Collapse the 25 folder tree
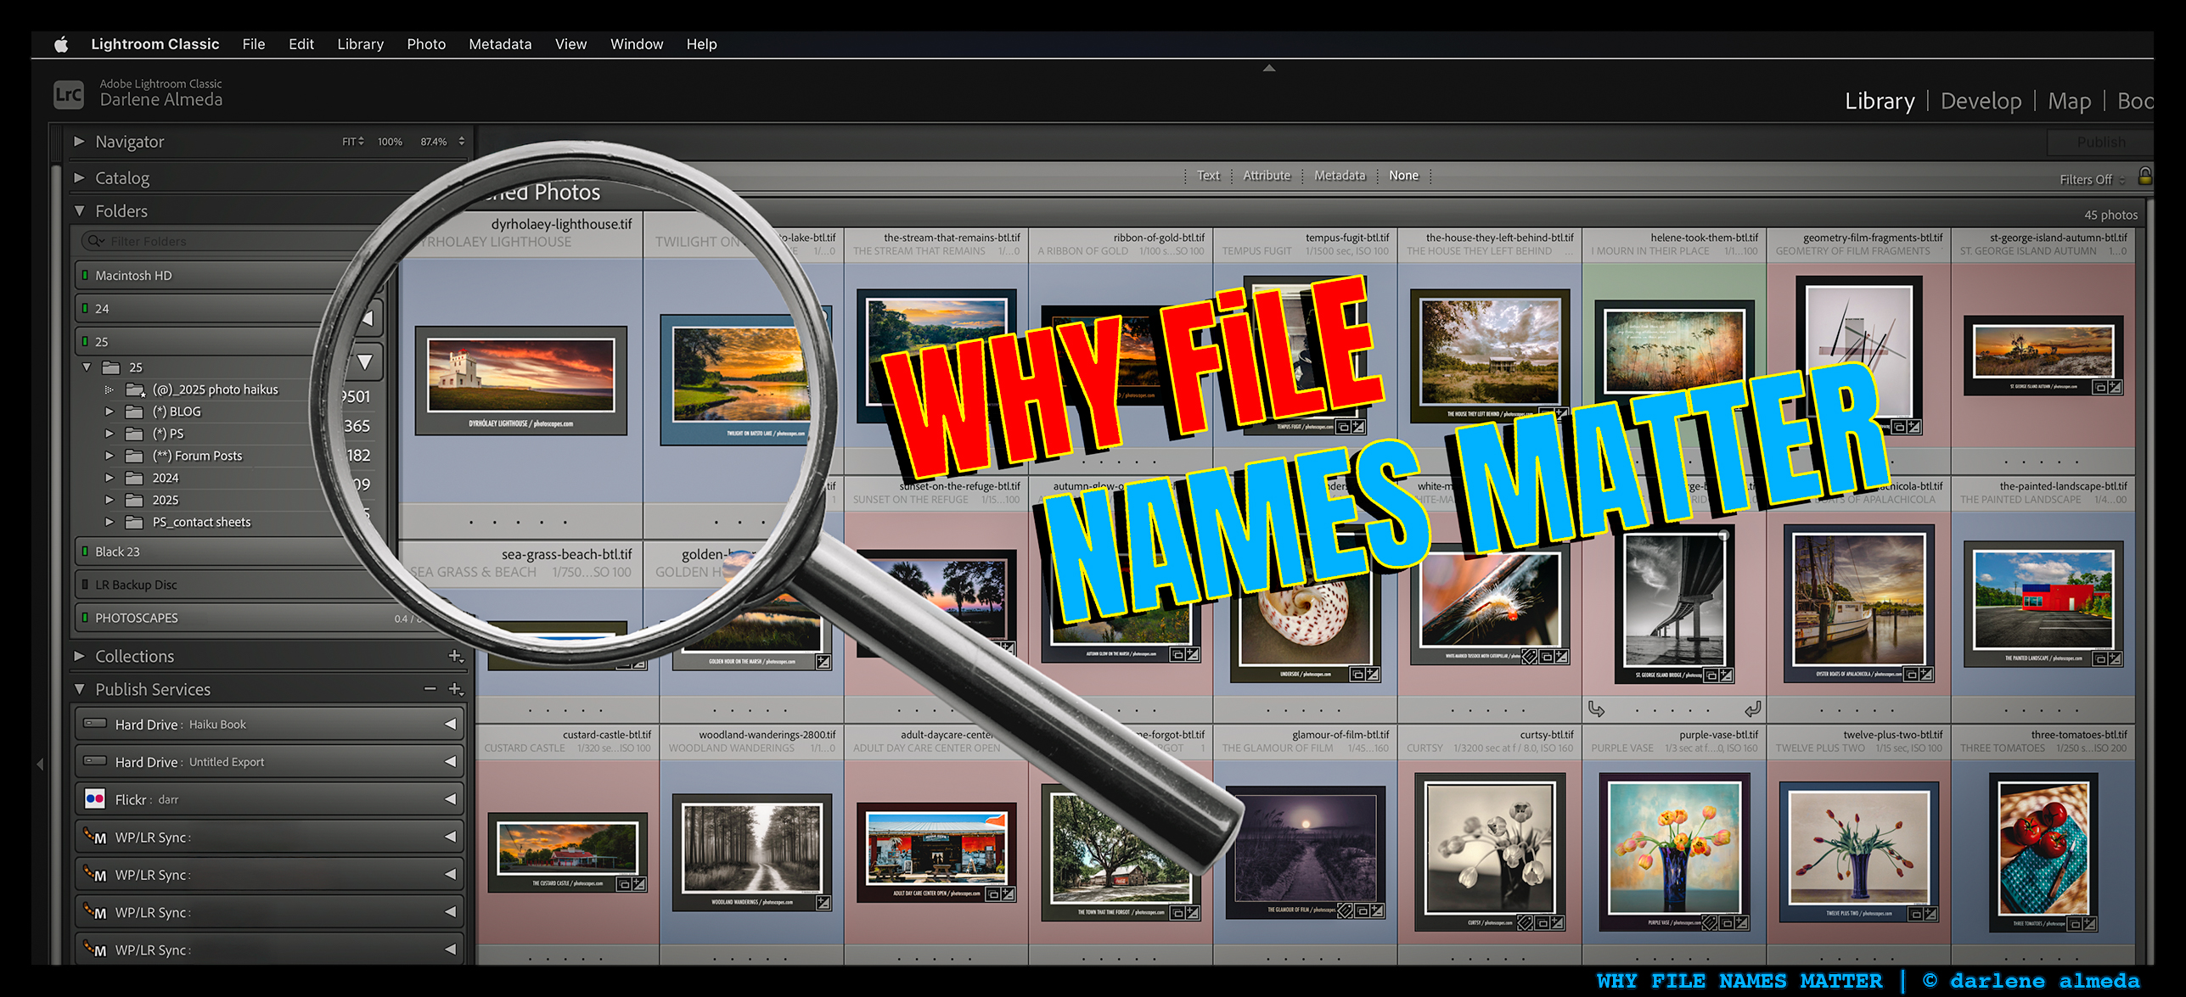The height and width of the screenshot is (997, 2186). [x=87, y=367]
